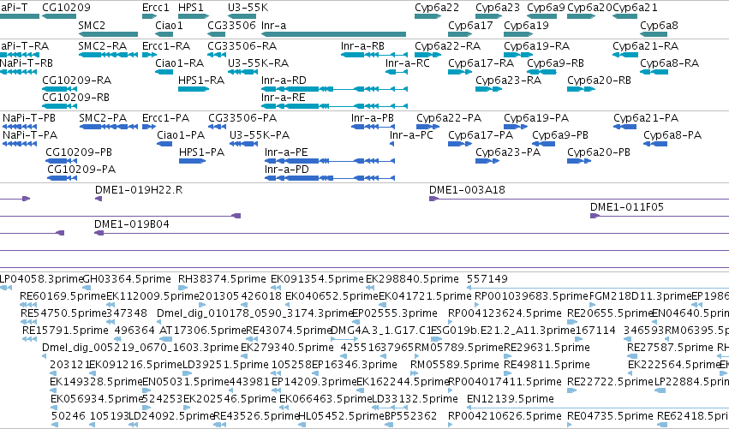This screenshot has height=429, width=729.
Task: Click the LP22884.5prime EST marker
Action: click(x=660, y=390)
